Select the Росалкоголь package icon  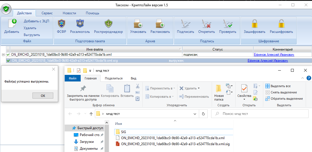point(80,23)
